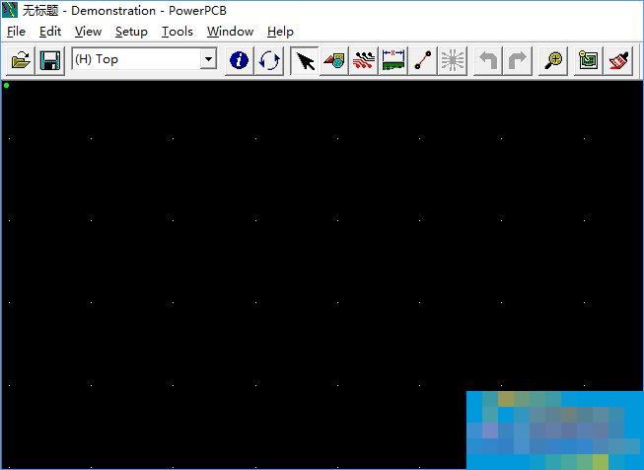Open the Help menu
This screenshot has height=470, width=644.
[280, 32]
